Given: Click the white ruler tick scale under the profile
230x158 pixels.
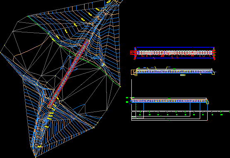Looking at the screenshot, I should [181, 112].
